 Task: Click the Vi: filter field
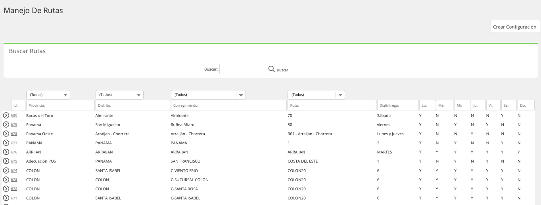click(493, 105)
